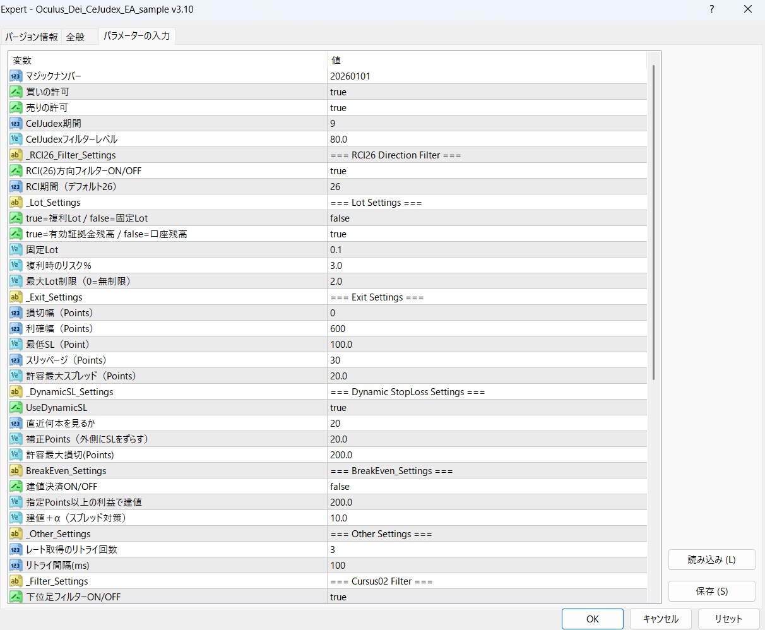This screenshot has width=765, height=630.
Task: Click the false value for true=複利Lot / false=固定Lot
Action: tap(340, 218)
